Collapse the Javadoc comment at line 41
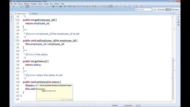The height and width of the screenshot is (107, 190). point(20,72)
